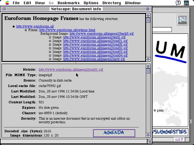
Task: Click the 'No date given' expires value
Action: (49, 108)
